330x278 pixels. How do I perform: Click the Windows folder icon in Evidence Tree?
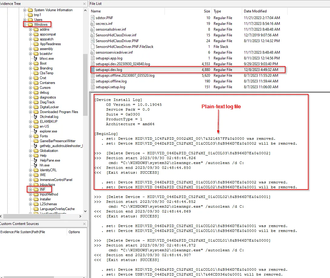[x=30, y=25]
